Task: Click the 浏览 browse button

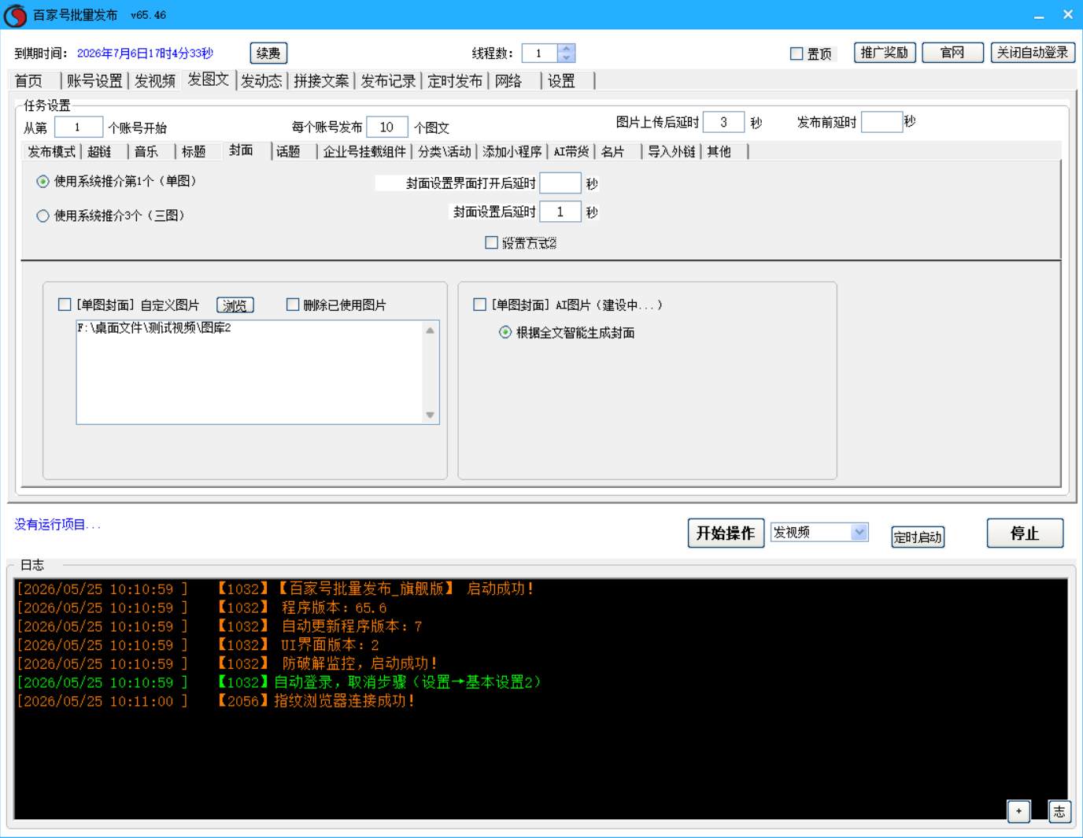Action: coord(235,305)
